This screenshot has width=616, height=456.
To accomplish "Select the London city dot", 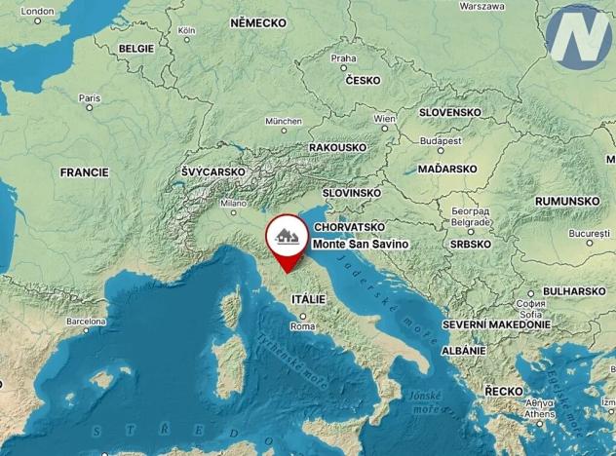I will [38, 21].
